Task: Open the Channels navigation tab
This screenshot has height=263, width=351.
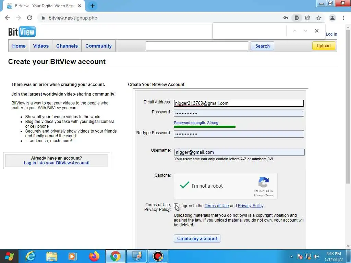Action: 67,46
